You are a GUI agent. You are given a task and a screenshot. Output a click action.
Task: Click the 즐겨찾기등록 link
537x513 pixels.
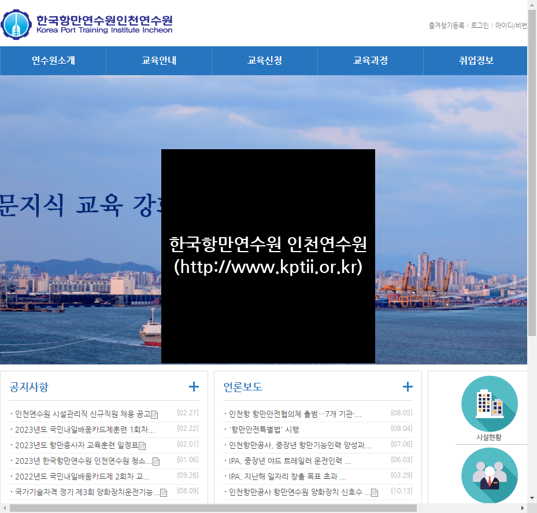[x=447, y=25]
